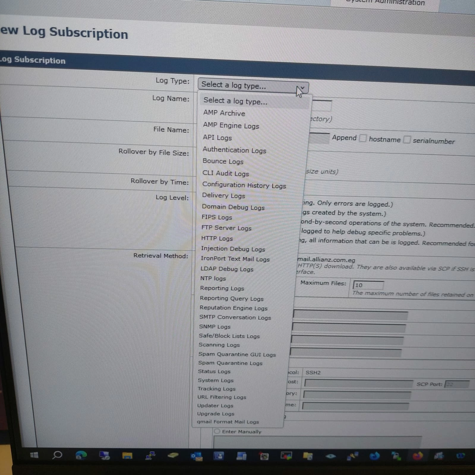Pick NTP logs option
The width and height of the screenshot is (475, 475).
(x=213, y=278)
